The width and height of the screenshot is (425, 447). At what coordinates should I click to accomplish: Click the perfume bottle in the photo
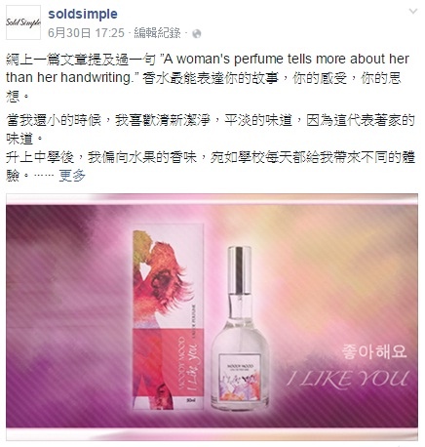pyautogui.click(x=240, y=328)
